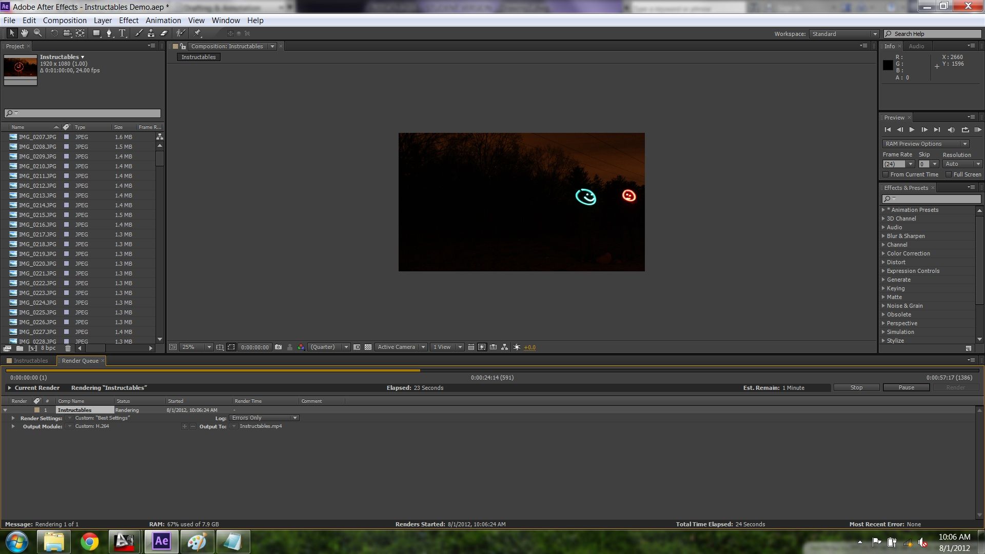985x554 pixels.
Task: Switch to the Instructables timeline tab
Action: pos(30,361)
